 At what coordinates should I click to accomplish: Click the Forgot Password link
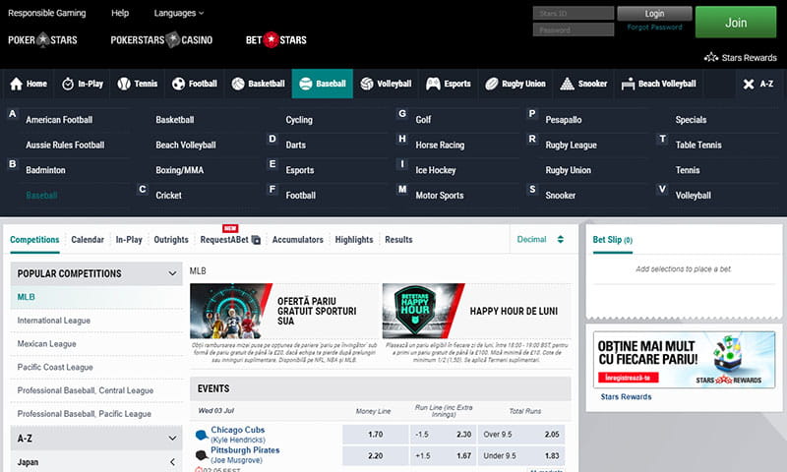tap(654, 28)
